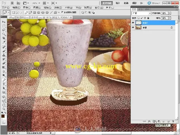The width and height of the screenshot is (180, 135).
Task: Select the Rectangular Marquee tool
Action: click(4, 26)
